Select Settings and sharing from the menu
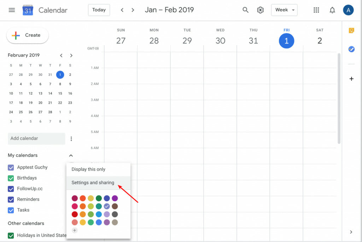This screenshot has width=362, height=242. click(x=93, y=183)
